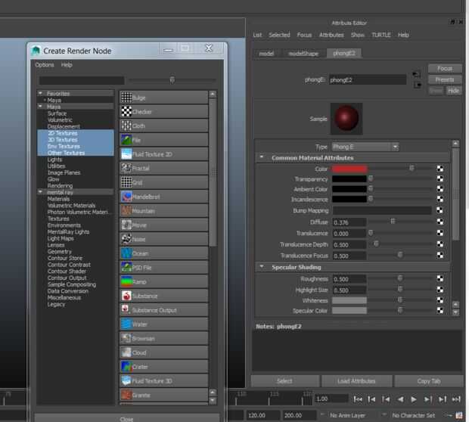Image resolution: width=469 pixels, height=422 pixels.
Task: Create a Ramp texture node
Action: (163, 282)
